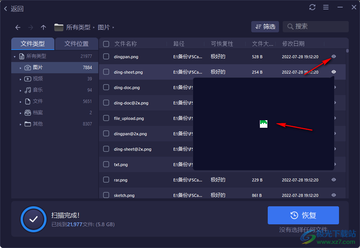Click the 其他 folder category icon
This screenshot has height=248, width=360.
27,124
